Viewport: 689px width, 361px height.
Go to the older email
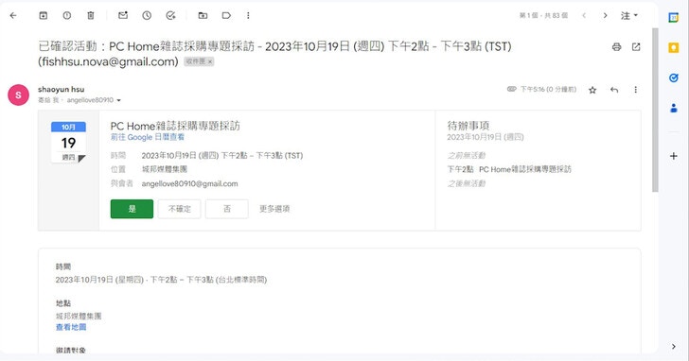click(605, 15)
